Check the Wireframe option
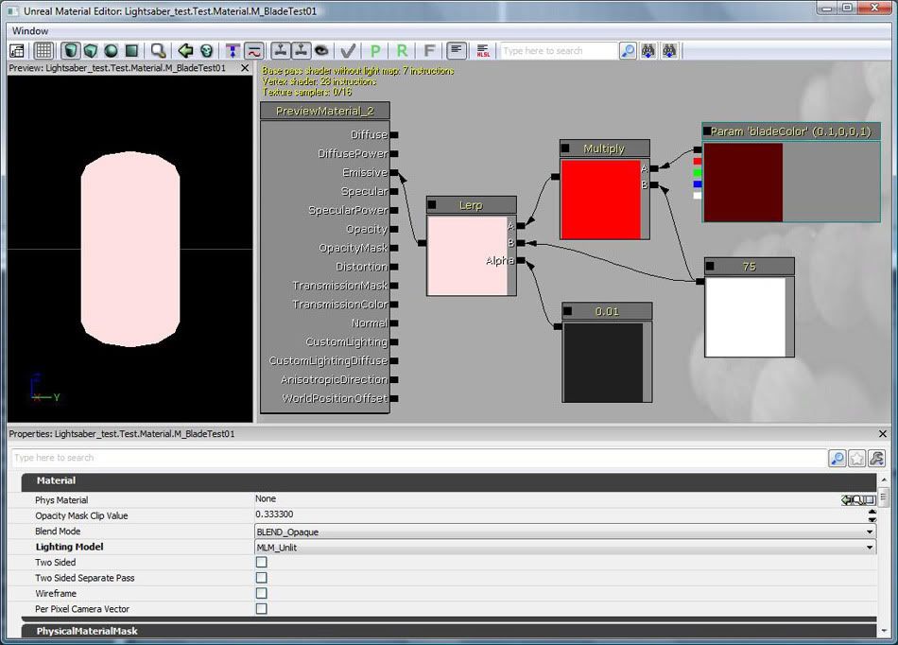Viewport: 898px width, 645px height. (x=262, y=594)
